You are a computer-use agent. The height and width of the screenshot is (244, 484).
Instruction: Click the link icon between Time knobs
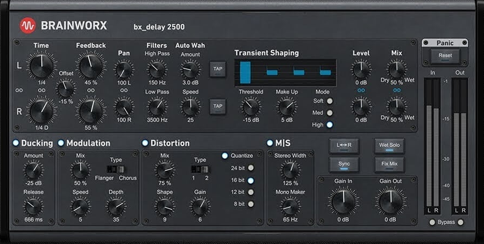click(41, 90)
